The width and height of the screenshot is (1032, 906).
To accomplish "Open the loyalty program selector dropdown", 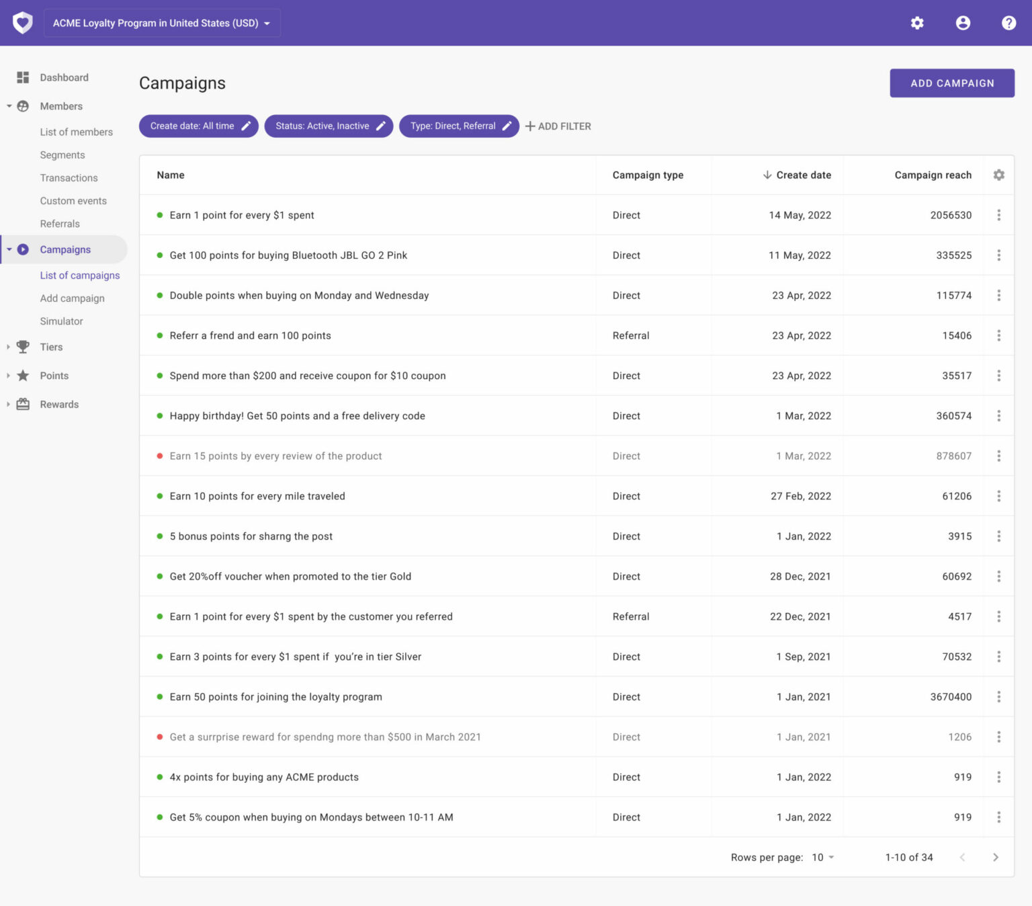I will pos(161,23).
